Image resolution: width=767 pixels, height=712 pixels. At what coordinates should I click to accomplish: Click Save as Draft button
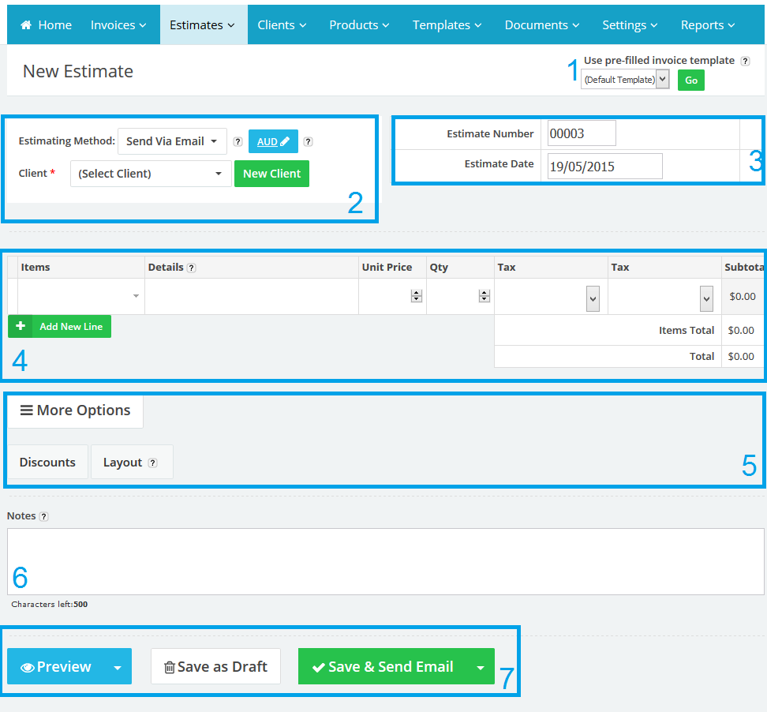pyautogui.click(x=215, y=667)
